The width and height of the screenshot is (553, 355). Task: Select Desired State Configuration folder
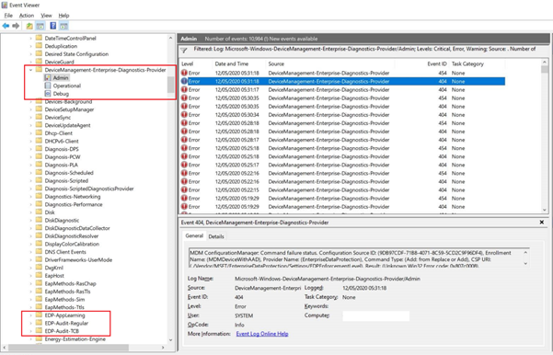coord(76,54)
